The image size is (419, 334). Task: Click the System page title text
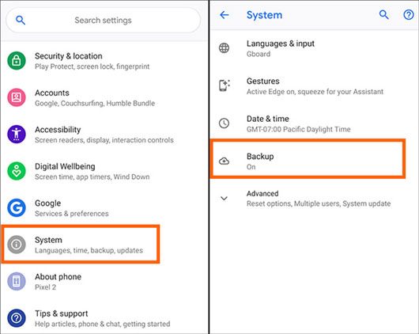pyautogui.click(x=264, y=15)
